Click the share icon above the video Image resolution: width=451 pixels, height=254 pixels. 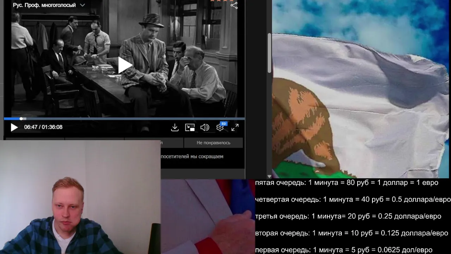[x=234, y=5]
